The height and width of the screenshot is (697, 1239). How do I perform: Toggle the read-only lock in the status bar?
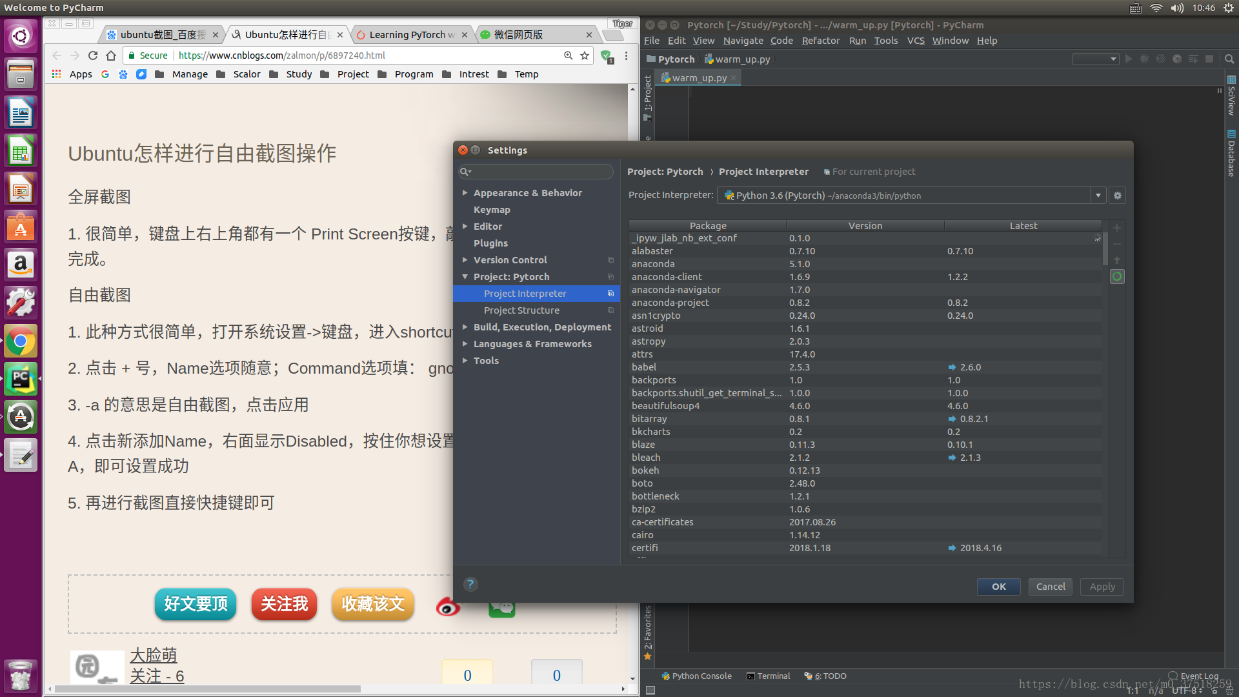[x=1214, y=691]
